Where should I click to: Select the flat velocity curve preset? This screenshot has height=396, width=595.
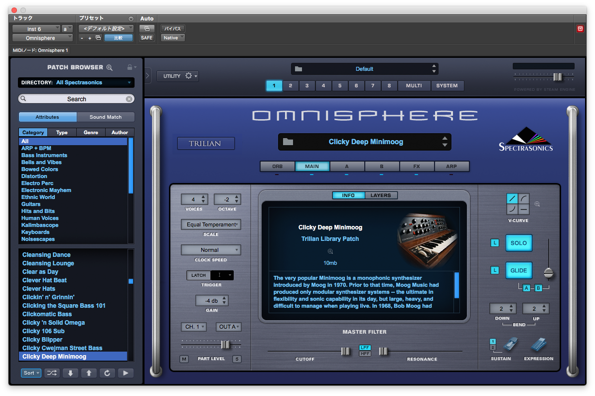(x=524, y=209)
